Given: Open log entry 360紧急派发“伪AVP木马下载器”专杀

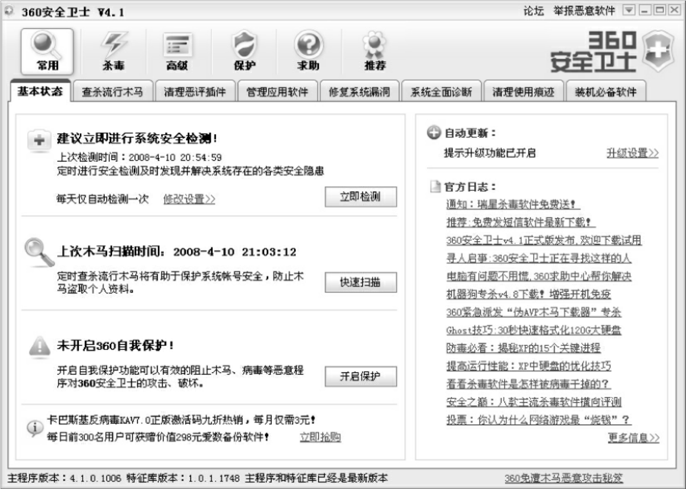Looking at the screenshot, I should pos(534,312).
